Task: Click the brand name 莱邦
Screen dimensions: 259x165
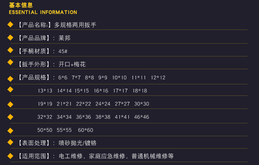Action: tap(65, 38)
